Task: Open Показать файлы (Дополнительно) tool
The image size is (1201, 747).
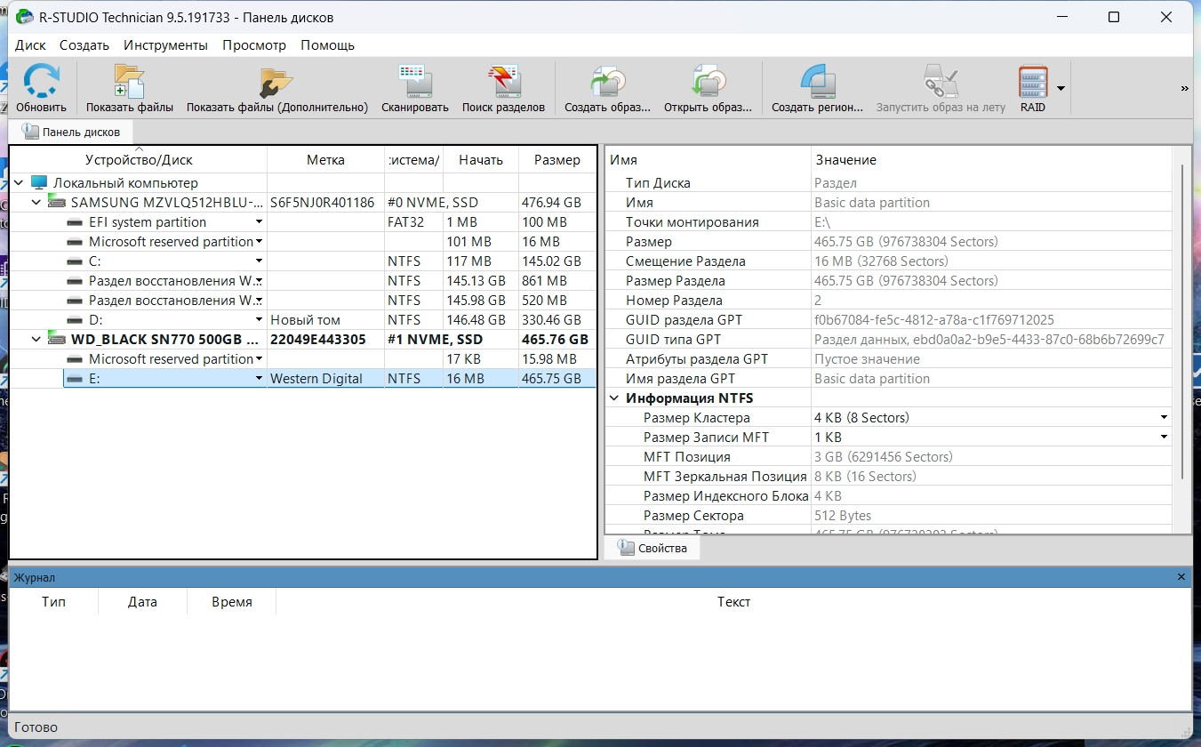Action: [276, 82]
